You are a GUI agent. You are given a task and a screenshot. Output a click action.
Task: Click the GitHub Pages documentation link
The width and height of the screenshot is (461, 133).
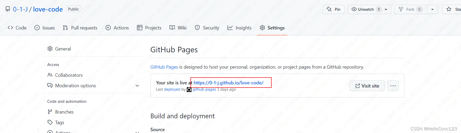[x=164, y=67]
